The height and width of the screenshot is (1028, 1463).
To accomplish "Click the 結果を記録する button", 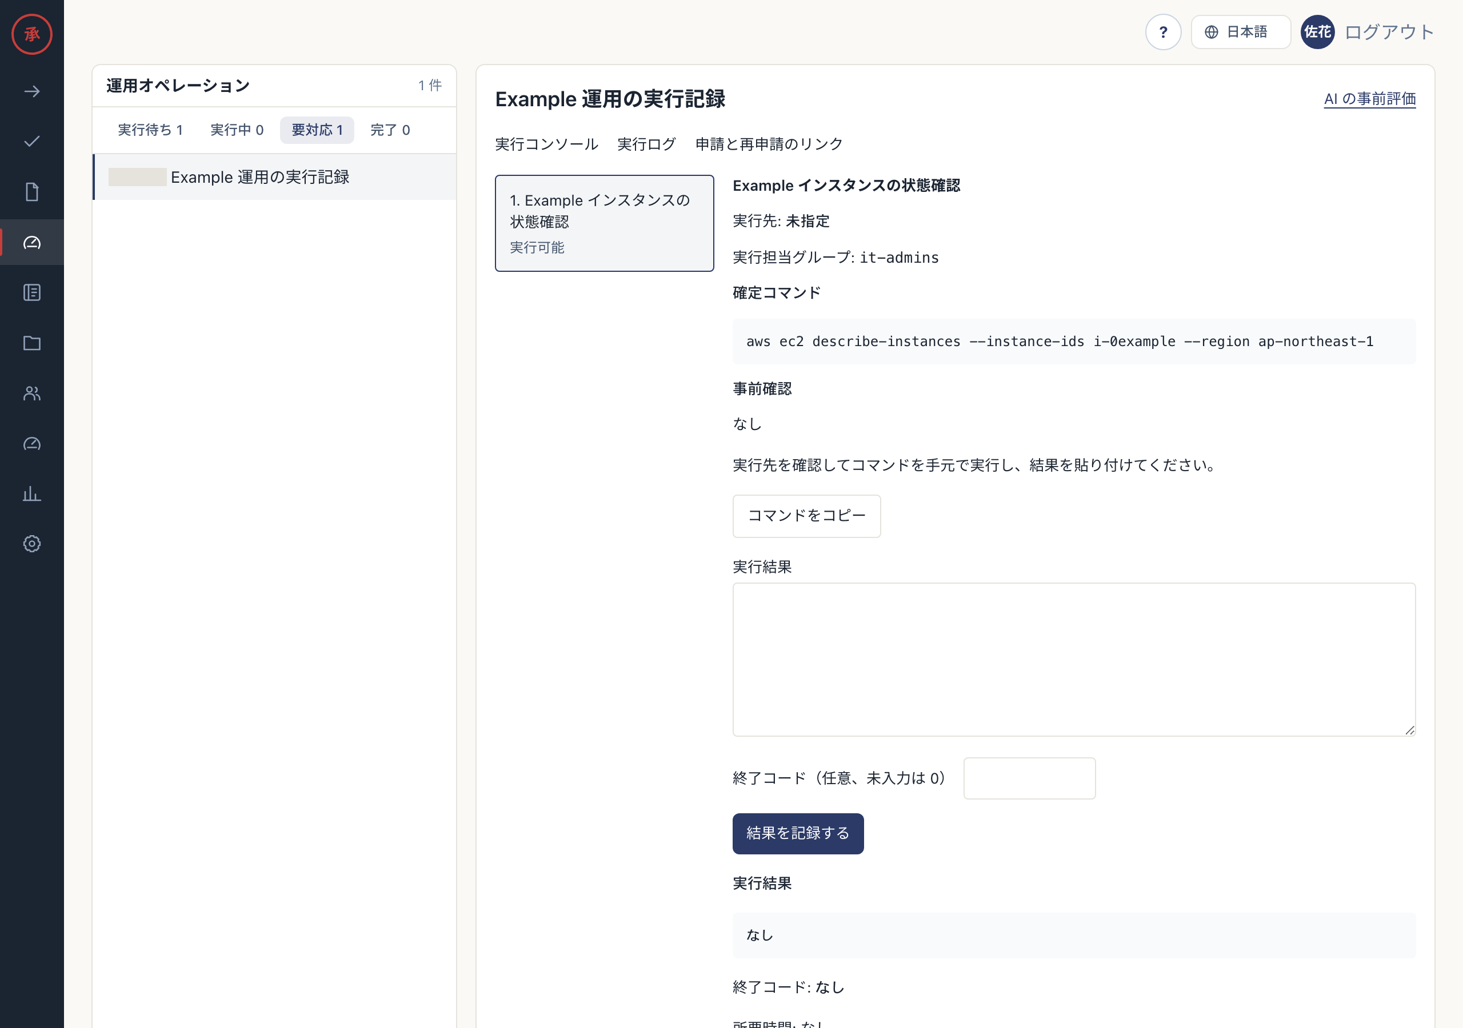I will [798, 833].
